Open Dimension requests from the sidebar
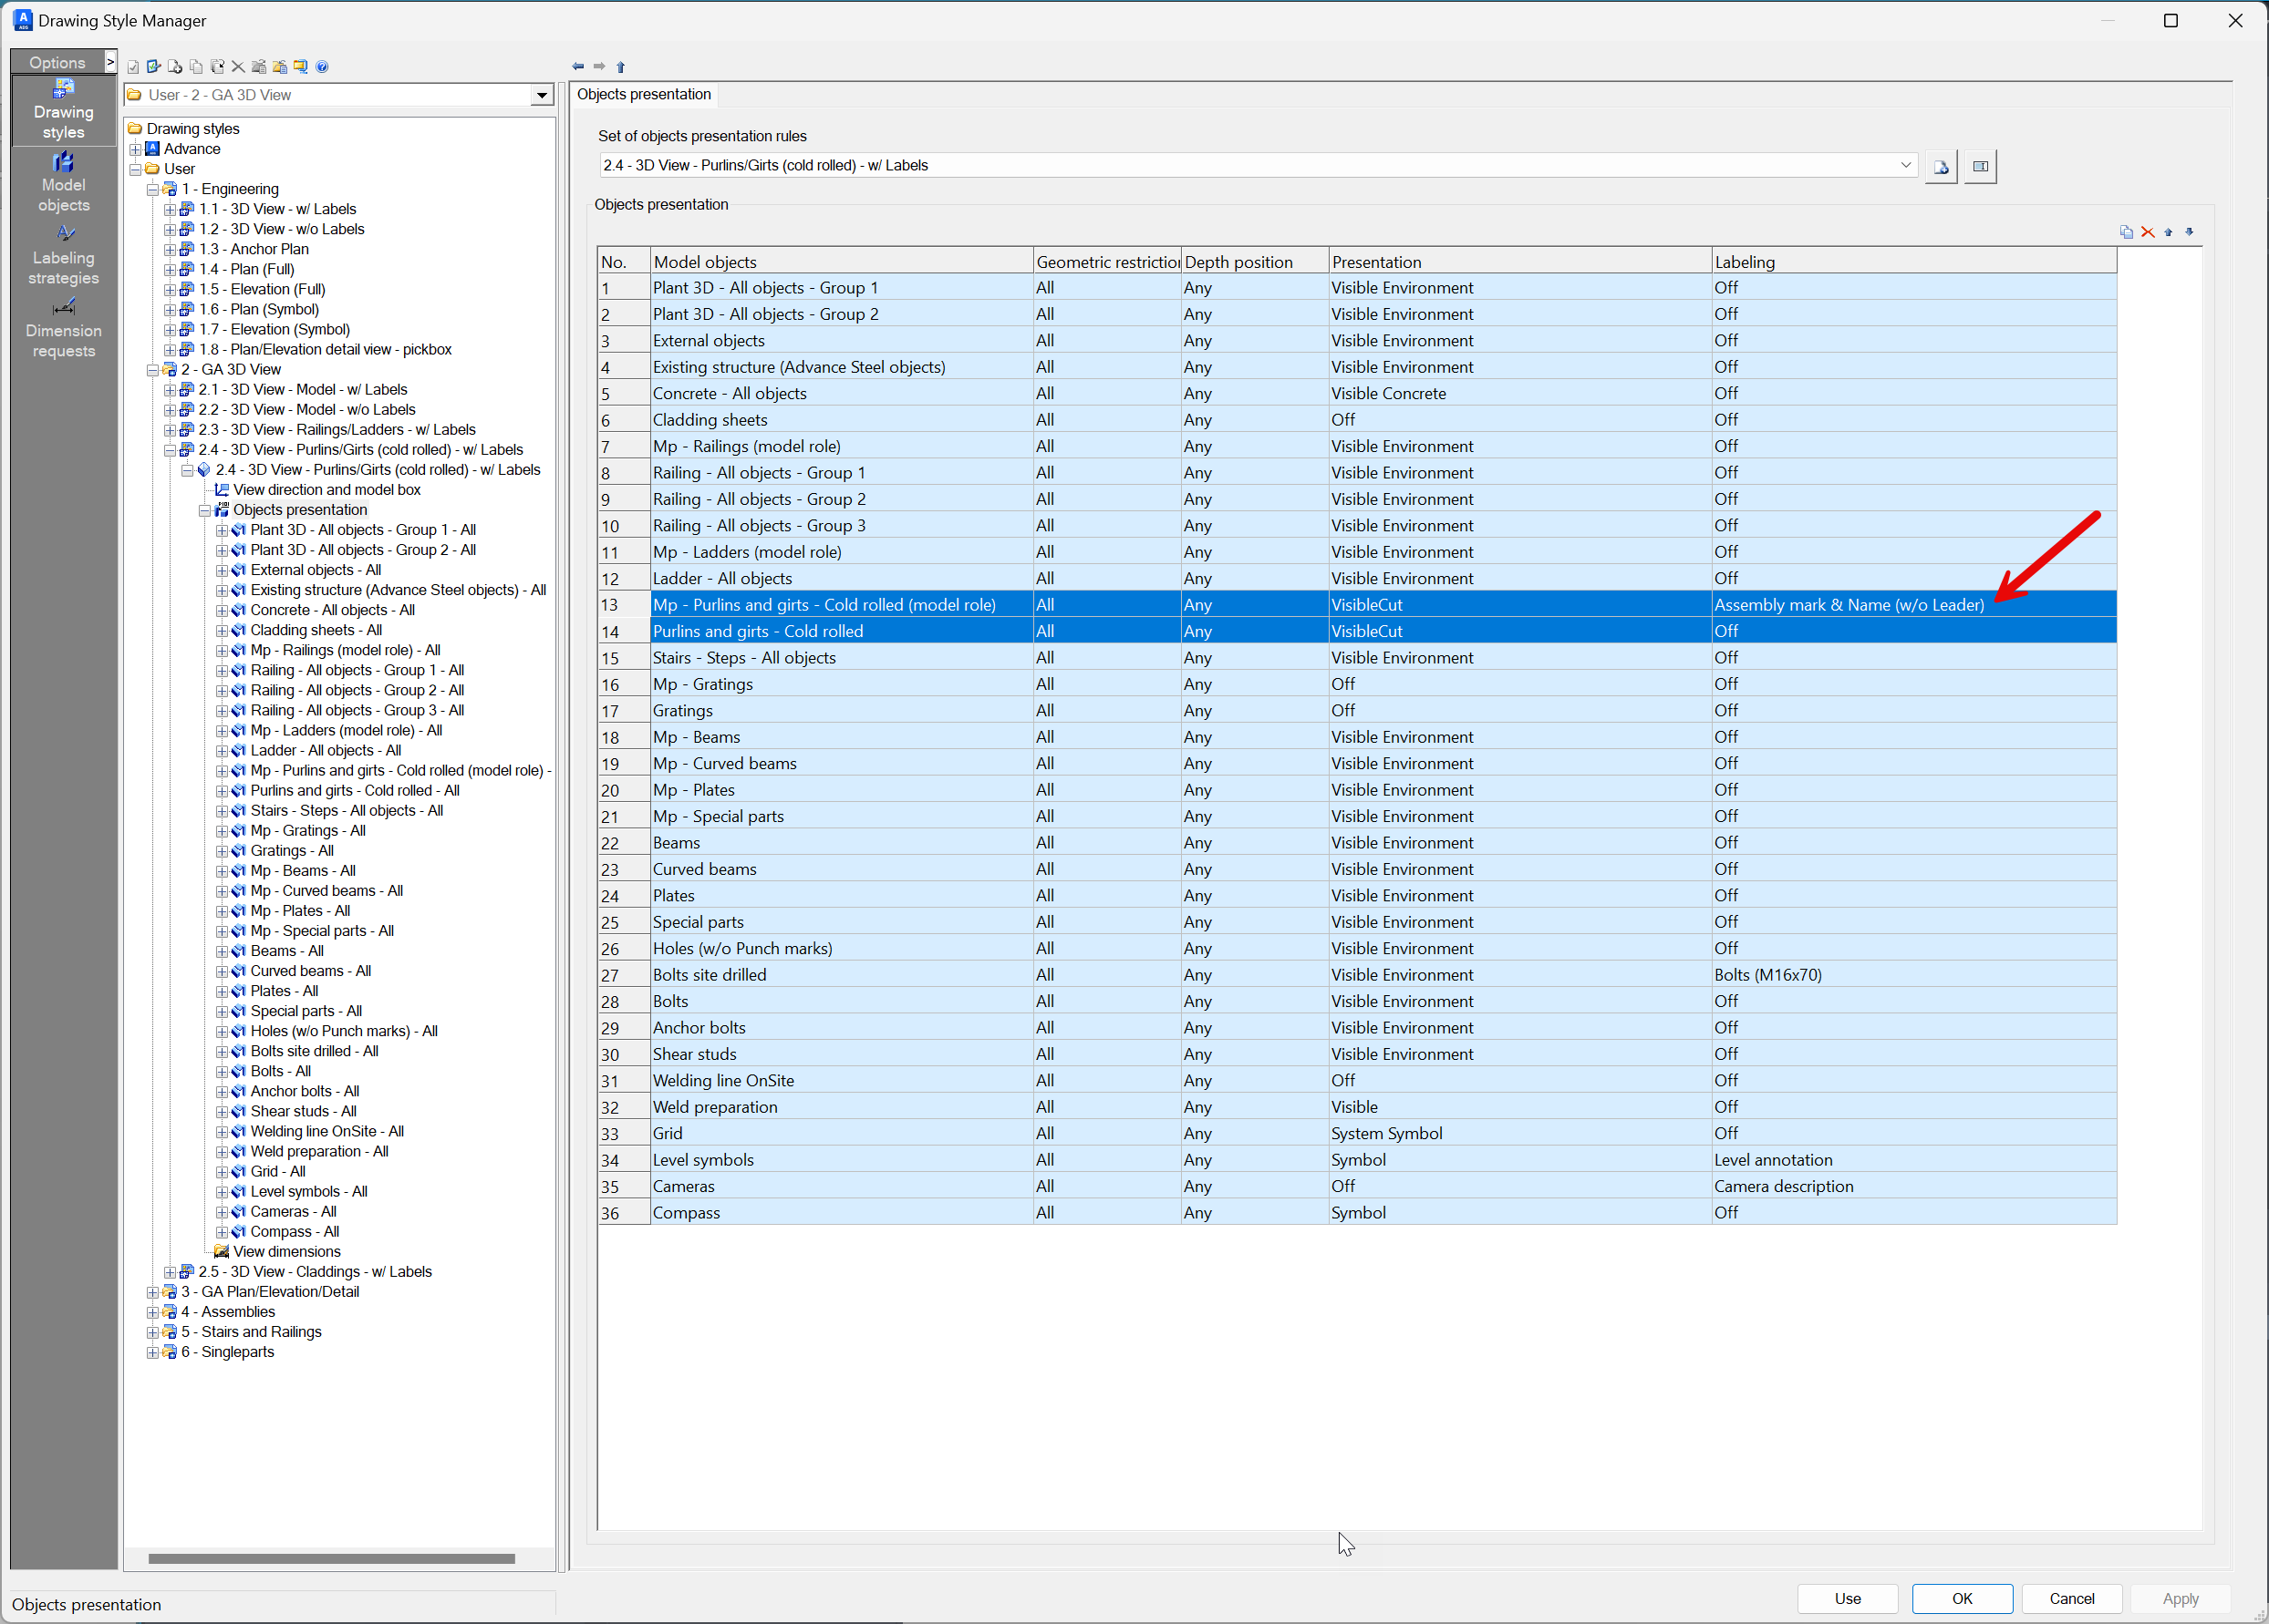Screen dimensions: 2269x1624 (62, 327)
